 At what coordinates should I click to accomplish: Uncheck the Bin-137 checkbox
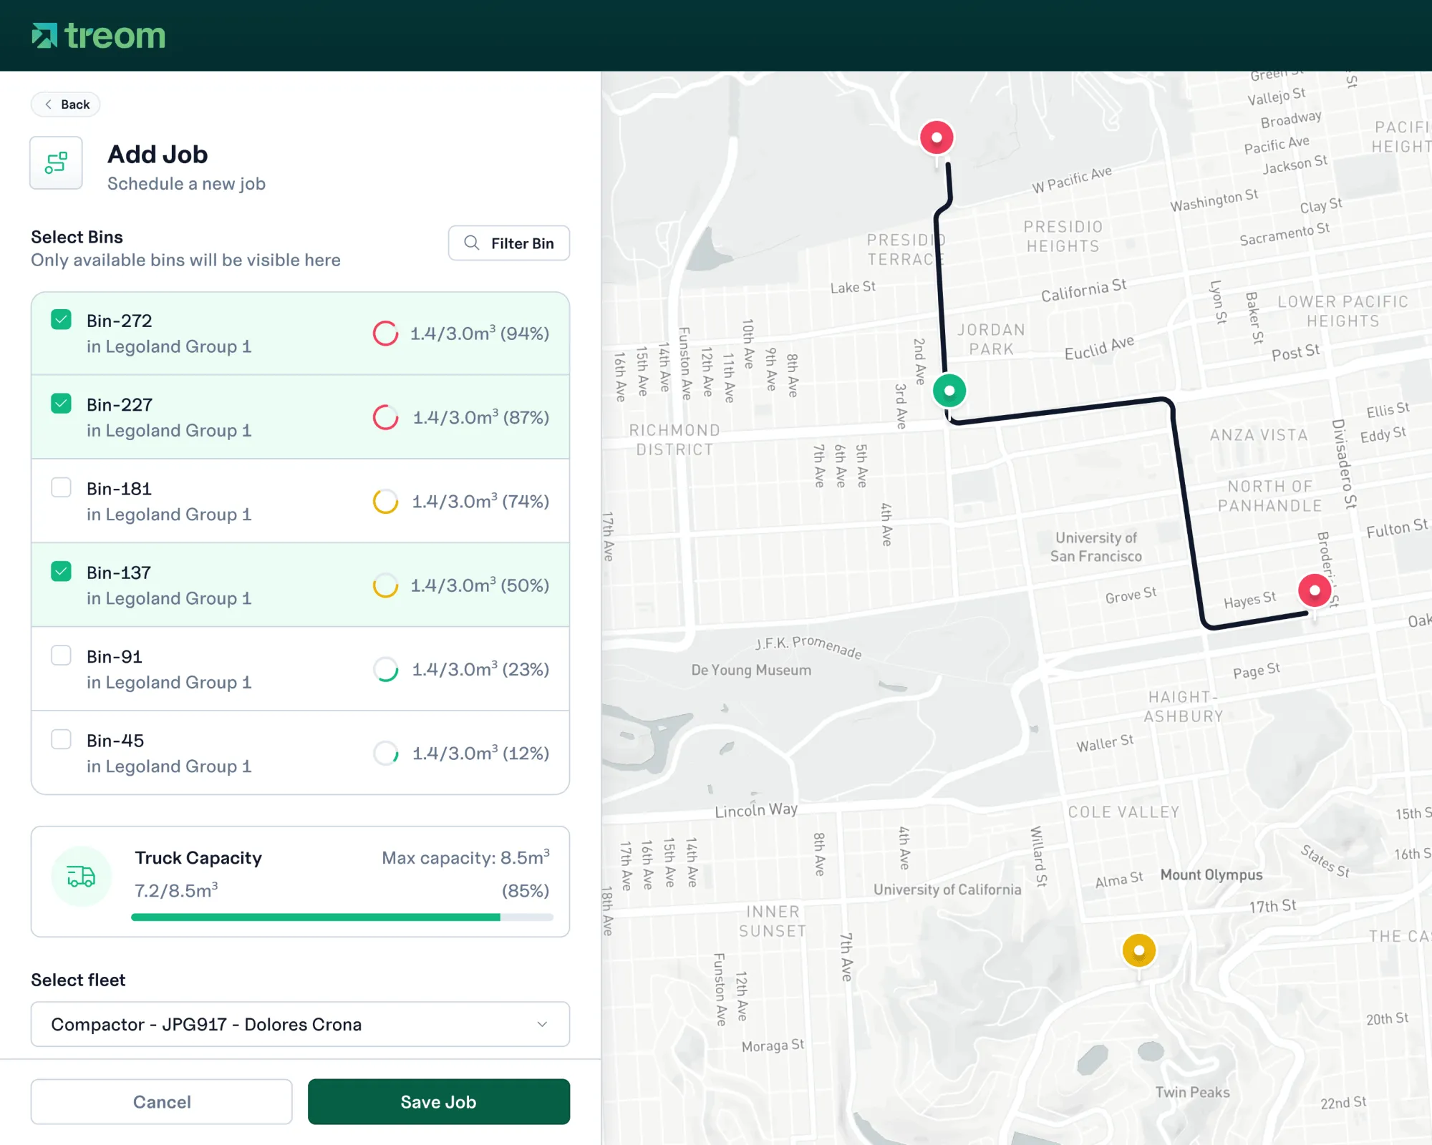(x=62, y=571)
